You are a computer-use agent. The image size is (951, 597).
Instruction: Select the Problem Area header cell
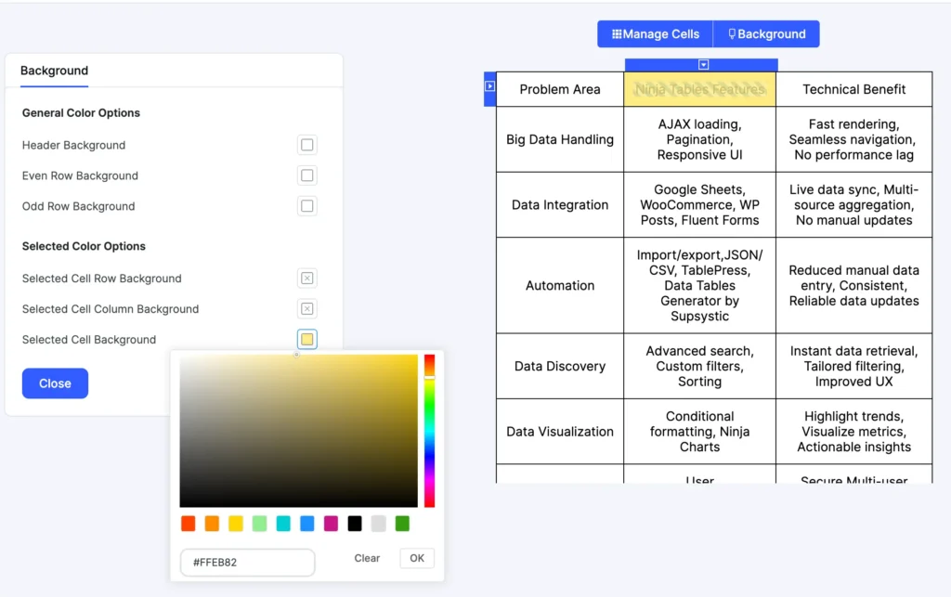[x=560, y=89]
